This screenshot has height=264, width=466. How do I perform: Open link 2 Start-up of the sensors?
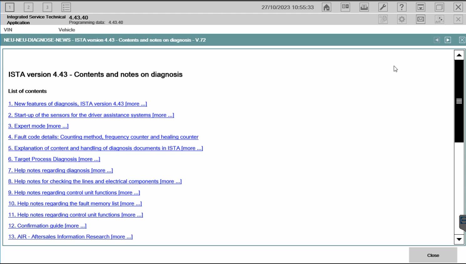(91, 115)
